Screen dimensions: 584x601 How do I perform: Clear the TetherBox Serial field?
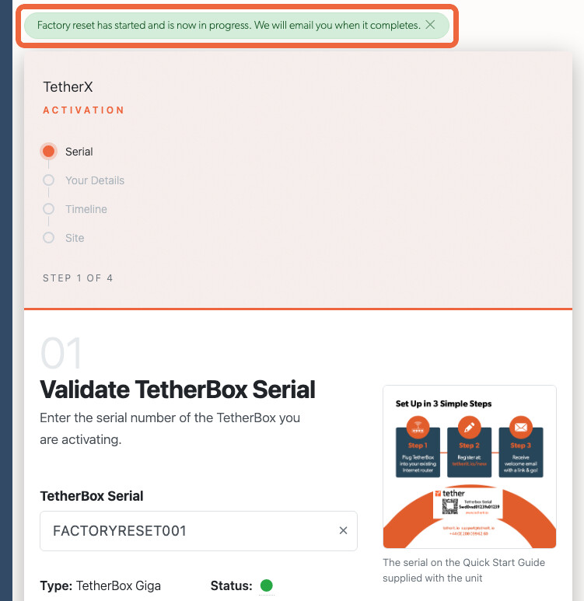click(343, 530)
